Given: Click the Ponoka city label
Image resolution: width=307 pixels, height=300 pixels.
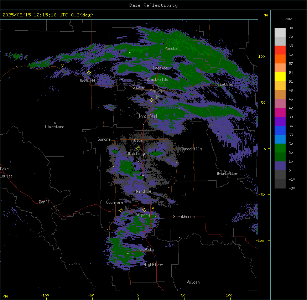Looking at the screenshot, I should pyautogui.click(x=171, y=48).
